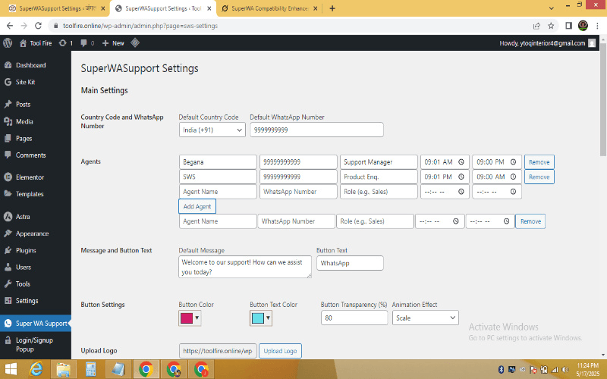Open Pages in sidebar

coord(24,138)
